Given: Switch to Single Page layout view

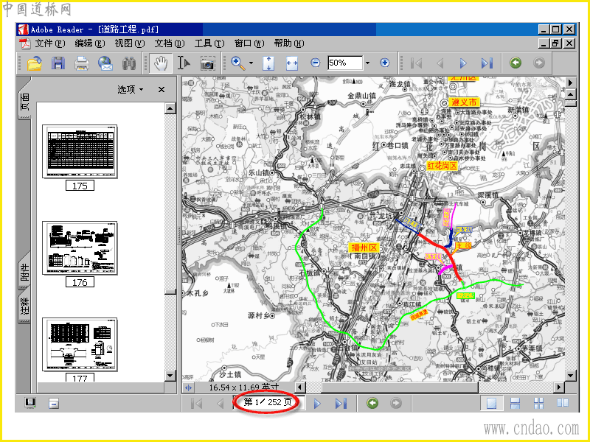Looking at the screenshot, I should pos(491,403).
